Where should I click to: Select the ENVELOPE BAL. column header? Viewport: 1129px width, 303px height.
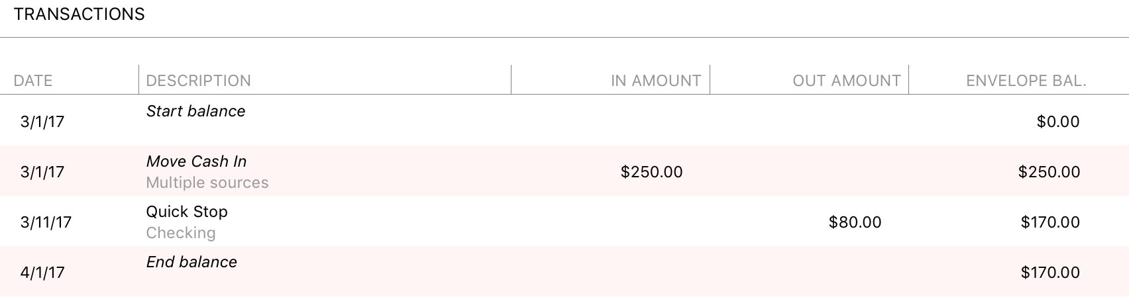1026,81
